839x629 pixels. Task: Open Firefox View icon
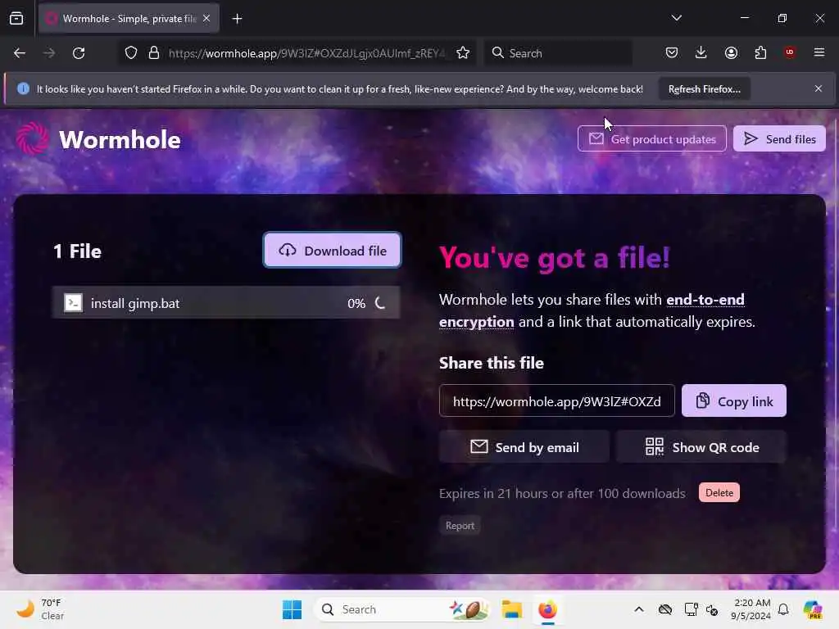[x=16, y=19]
